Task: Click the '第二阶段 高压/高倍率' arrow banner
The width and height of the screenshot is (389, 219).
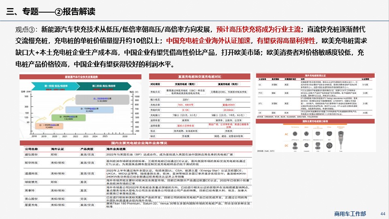Action: pyautogui.click(x=104, y=86)
